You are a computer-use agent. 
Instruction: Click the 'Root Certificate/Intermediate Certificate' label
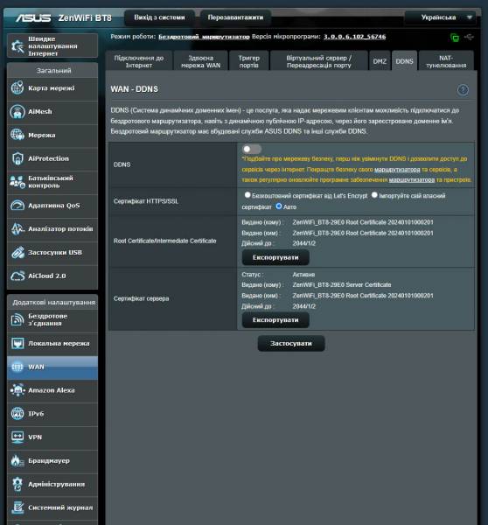tap(164, 241)
